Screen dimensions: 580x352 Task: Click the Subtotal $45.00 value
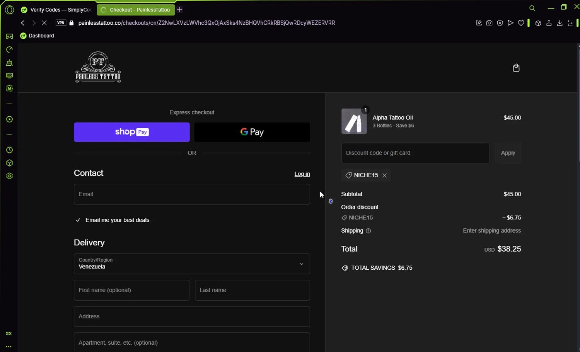pyautogui.click(x=512, y=194)
